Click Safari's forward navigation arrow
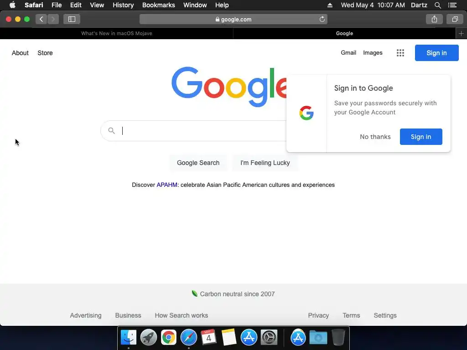The image size is (467, 350). coord(53,19)
